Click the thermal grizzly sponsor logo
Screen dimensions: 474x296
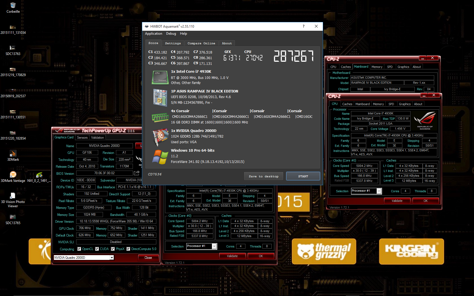324,251
